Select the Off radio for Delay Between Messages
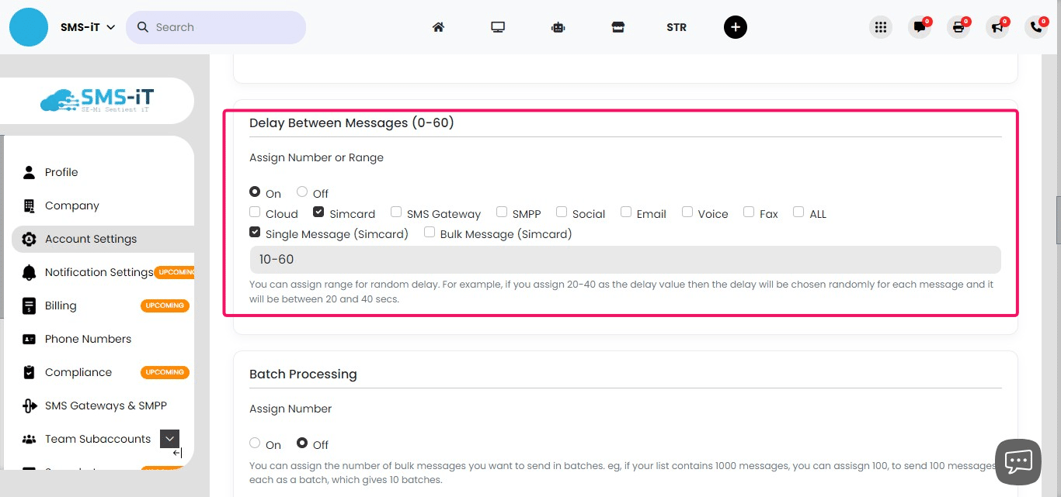 pyautogui.click(x=301, y=192)
